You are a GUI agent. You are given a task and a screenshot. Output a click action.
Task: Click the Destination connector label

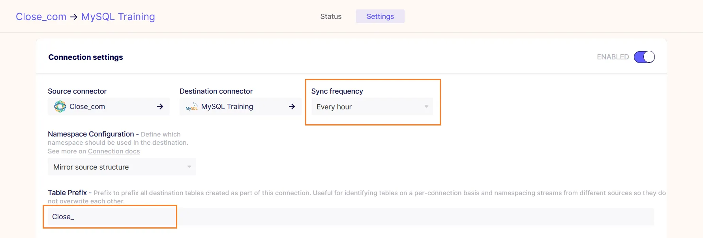coord(216,91)
